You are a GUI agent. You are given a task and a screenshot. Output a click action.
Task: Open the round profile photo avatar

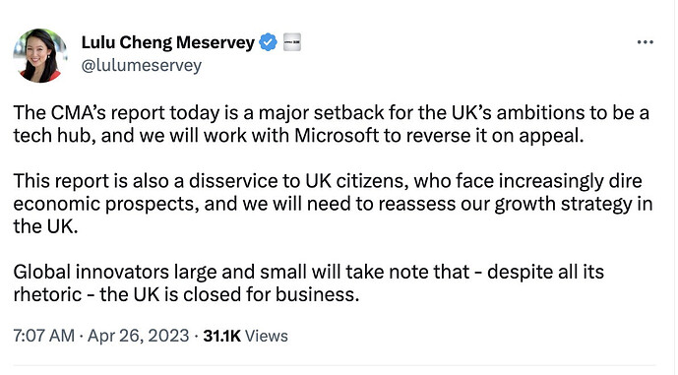point(39,55)
